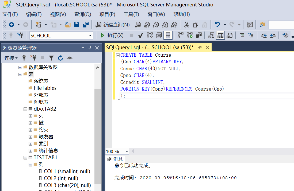Viewport: 294px width, 191px height.
Task: Pin the Object Explorer panel
Action: pyautogui.click(x=90, y=48)
